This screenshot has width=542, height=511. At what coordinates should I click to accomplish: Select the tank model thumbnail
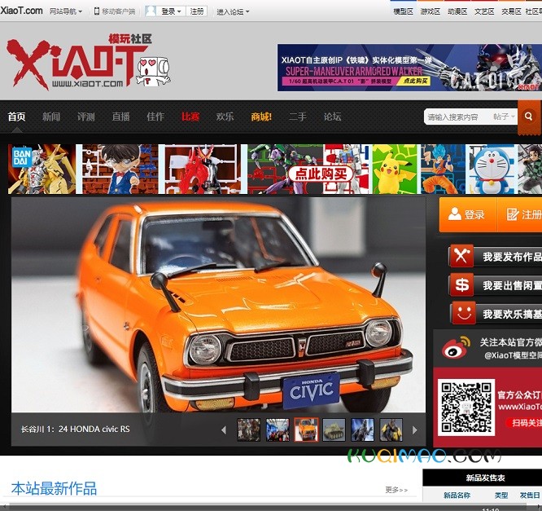coord(334,430)
